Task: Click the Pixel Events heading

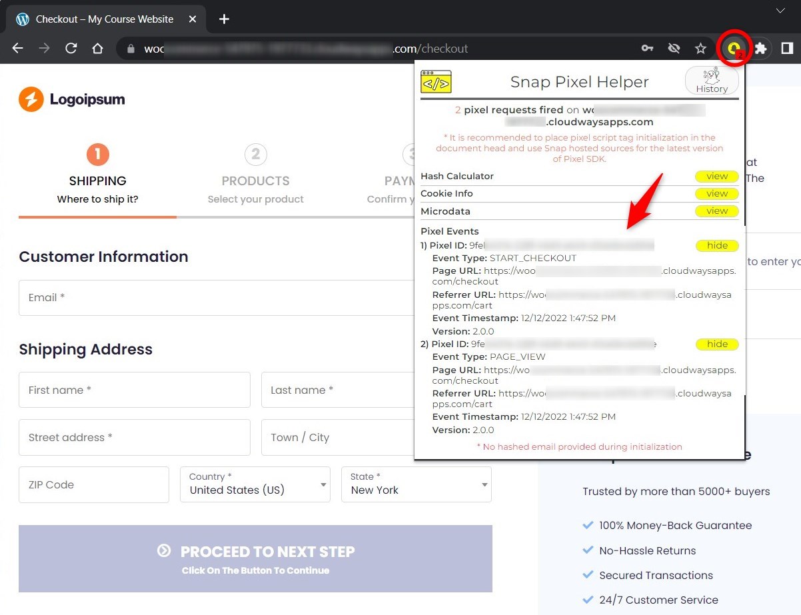Action: (x=450, y=231)
